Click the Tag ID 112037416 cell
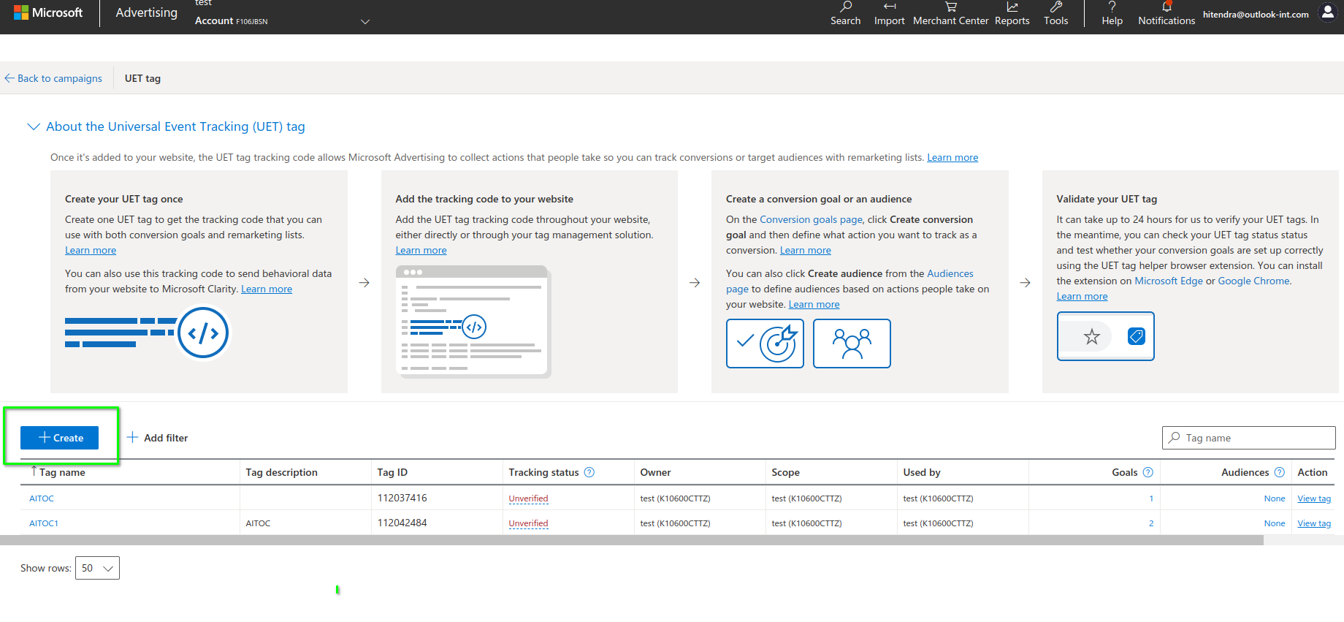The width and height of the screenshot is (1344, 622). point(402,498)
